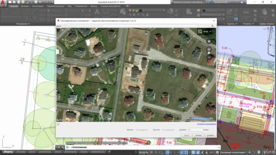Switch to the Главная ribbon tab

pos(13,6)
